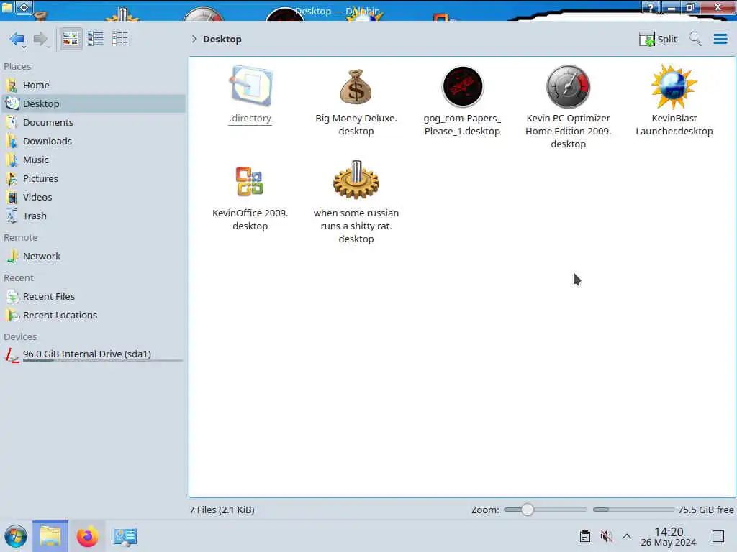Open Videos in Places
This screenshot has height=552, width=737.
pyautogui.click(x=93, y=198)
